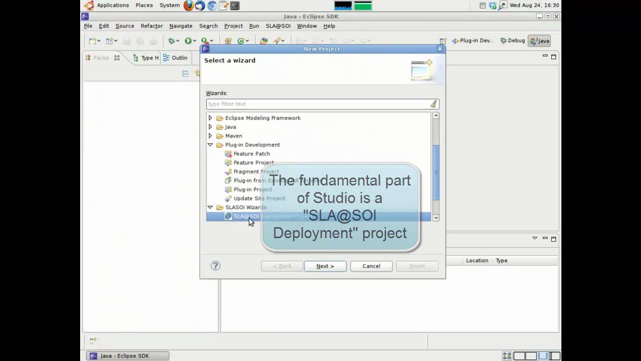
Task: Click the New wizard toolbar icon
Action: 92,41
